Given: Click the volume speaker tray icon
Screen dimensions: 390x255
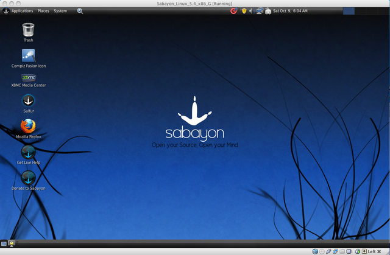Looking at the screenshot, I should tap(252, 11).
